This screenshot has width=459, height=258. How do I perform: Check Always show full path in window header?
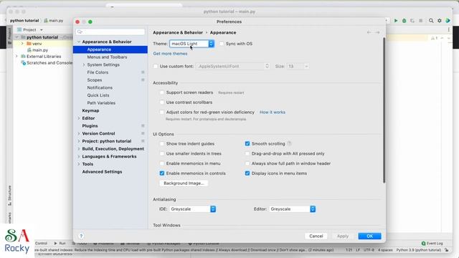click(247, 163)
